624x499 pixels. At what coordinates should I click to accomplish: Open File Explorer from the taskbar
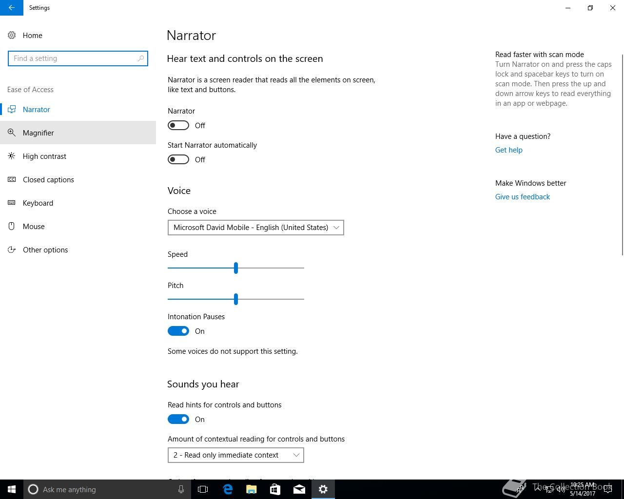(x=252, y=489)
